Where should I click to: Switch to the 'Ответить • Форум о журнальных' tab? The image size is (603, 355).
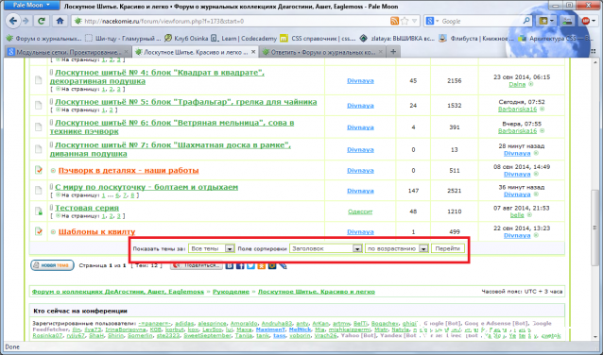(x=322, y=52)
